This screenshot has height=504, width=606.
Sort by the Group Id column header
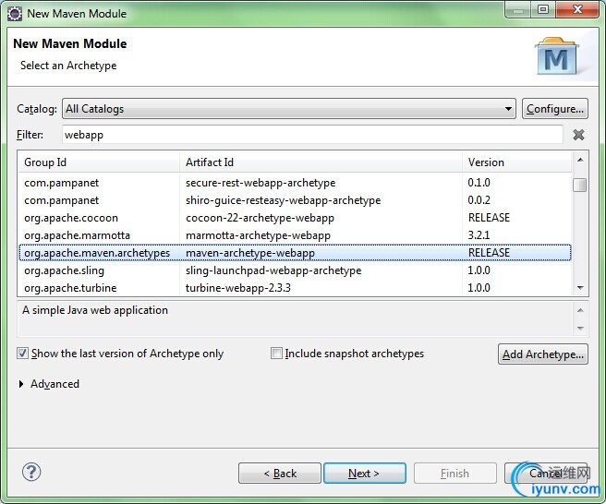(99, 162)
